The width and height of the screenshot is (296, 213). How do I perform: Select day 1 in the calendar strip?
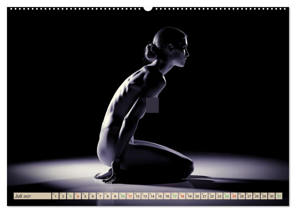pos(55,196)
